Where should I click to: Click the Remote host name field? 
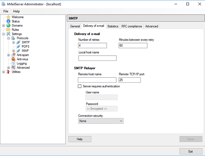click(x=97, y=80)
